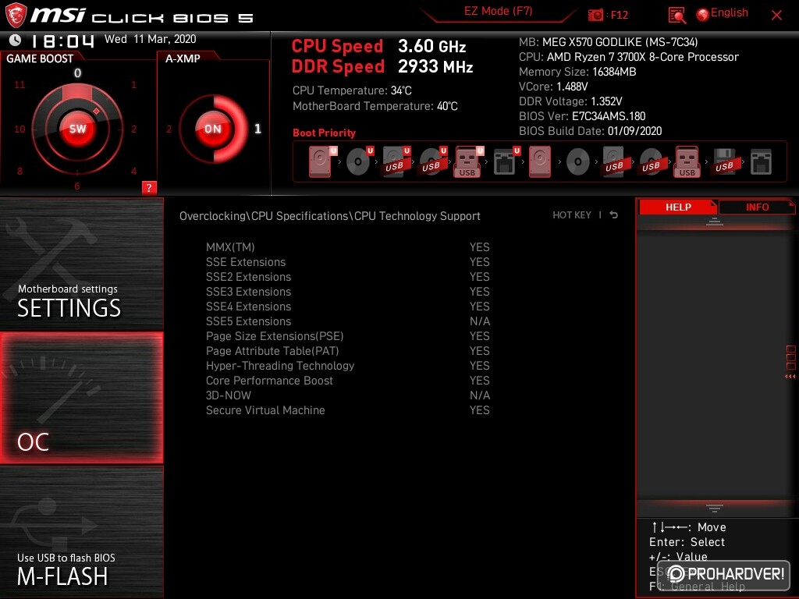Click the red question mark help icon
Image resolution: width=799 pixels, height=599 pixels.
click(x=149, y=187)
